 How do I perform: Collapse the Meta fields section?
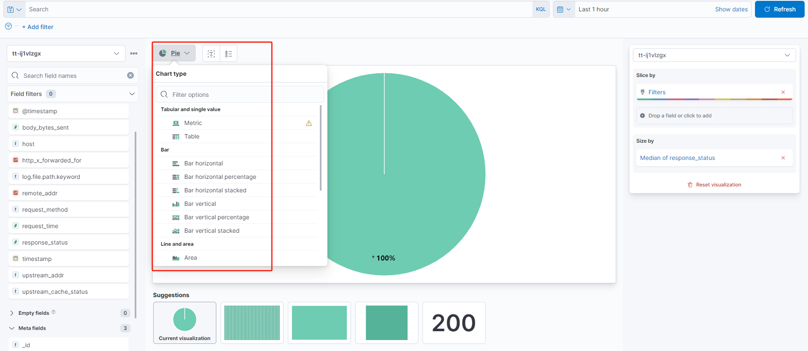coord(12,328)
